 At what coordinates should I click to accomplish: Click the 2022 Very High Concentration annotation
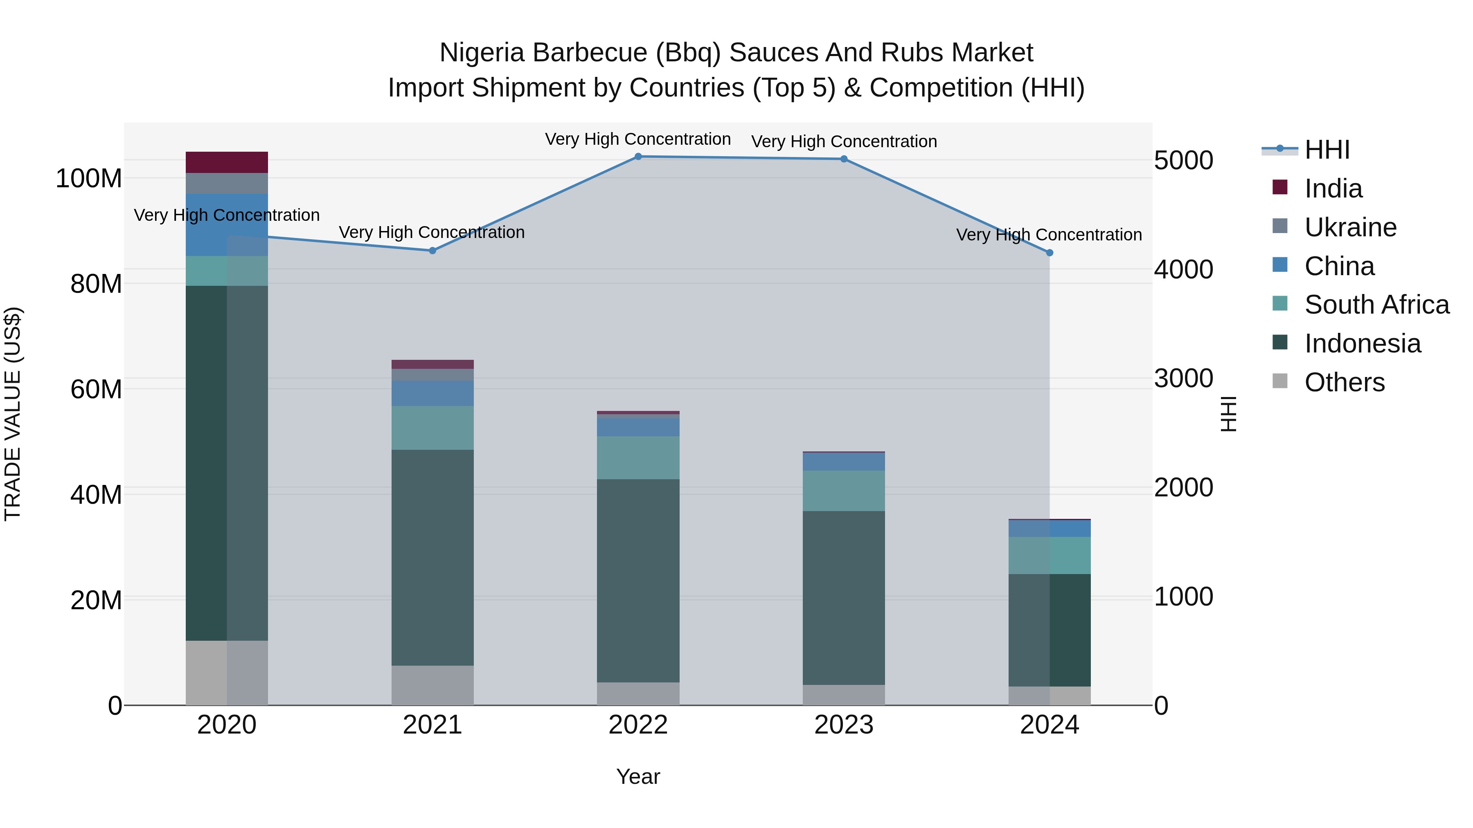pos(638,139)
